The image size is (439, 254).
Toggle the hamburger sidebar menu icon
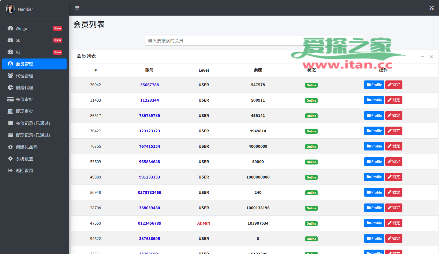point(77,8)
